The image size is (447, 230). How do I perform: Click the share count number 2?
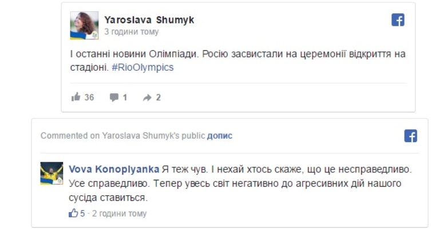tap(159, 98)
